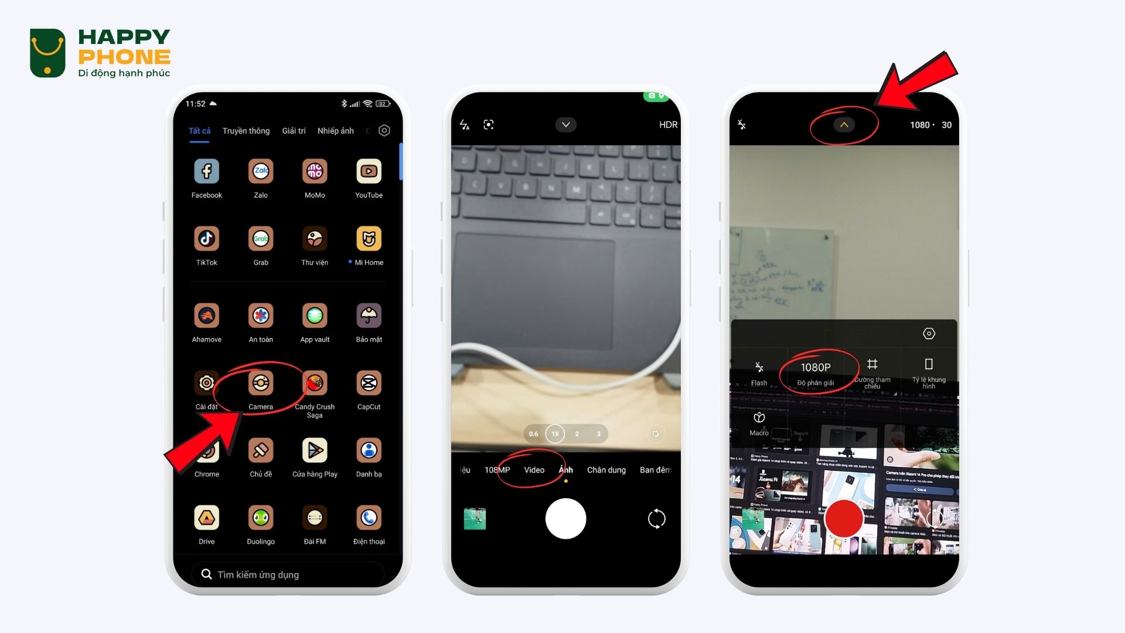Expand resolution options dropdown 1080P

coord(816,372)
